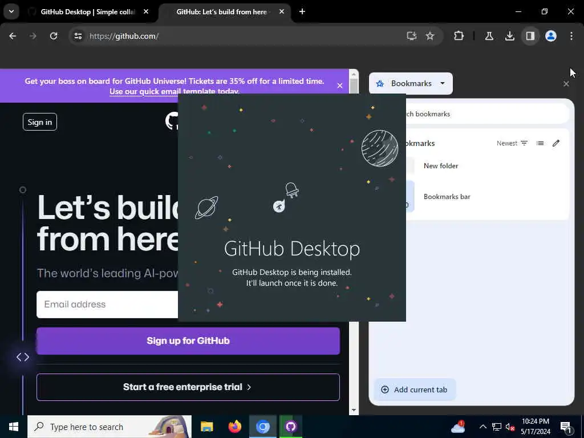
Task: Close the GitHub Desktop tab
Action: (x=146, y=12)
